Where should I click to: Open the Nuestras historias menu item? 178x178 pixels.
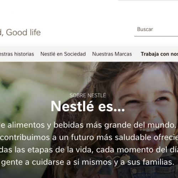point(17,54)
